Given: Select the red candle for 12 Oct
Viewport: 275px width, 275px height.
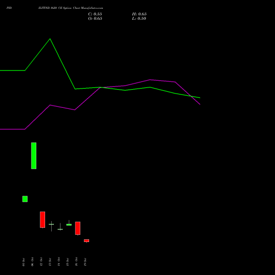Looking at the screenshot, I should click(42, 219).
